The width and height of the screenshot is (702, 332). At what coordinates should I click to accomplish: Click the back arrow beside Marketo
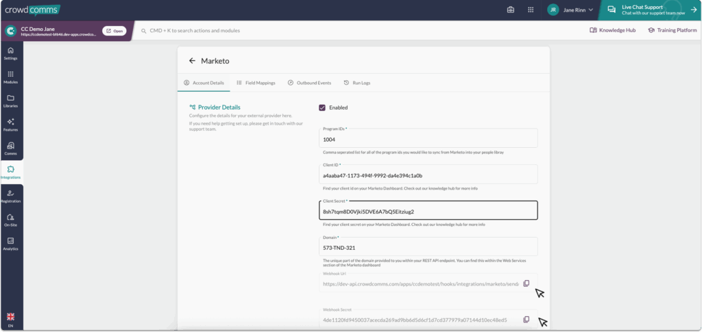coord(192,61)
